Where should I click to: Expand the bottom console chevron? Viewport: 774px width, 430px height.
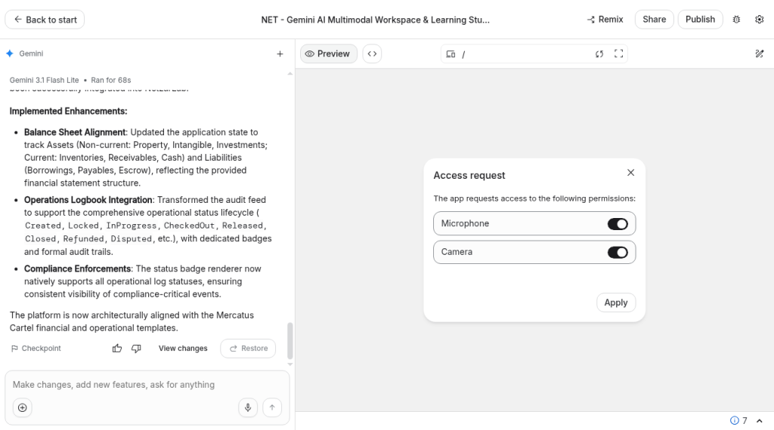(759, 421)
